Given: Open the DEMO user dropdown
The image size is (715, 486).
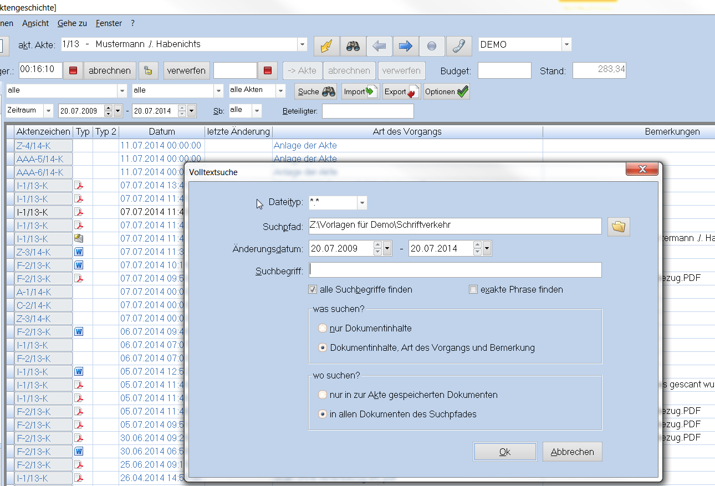Looking at the screenshot, I should coord(566,45).
